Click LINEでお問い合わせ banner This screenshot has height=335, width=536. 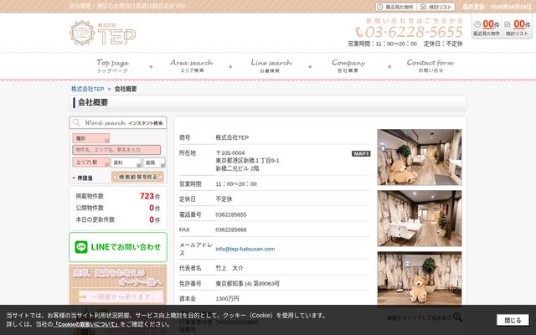pos(118,247)
